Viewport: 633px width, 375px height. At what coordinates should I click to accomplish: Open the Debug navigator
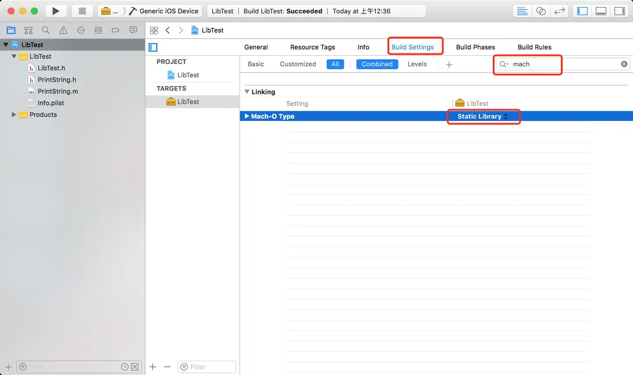(98, 30)
